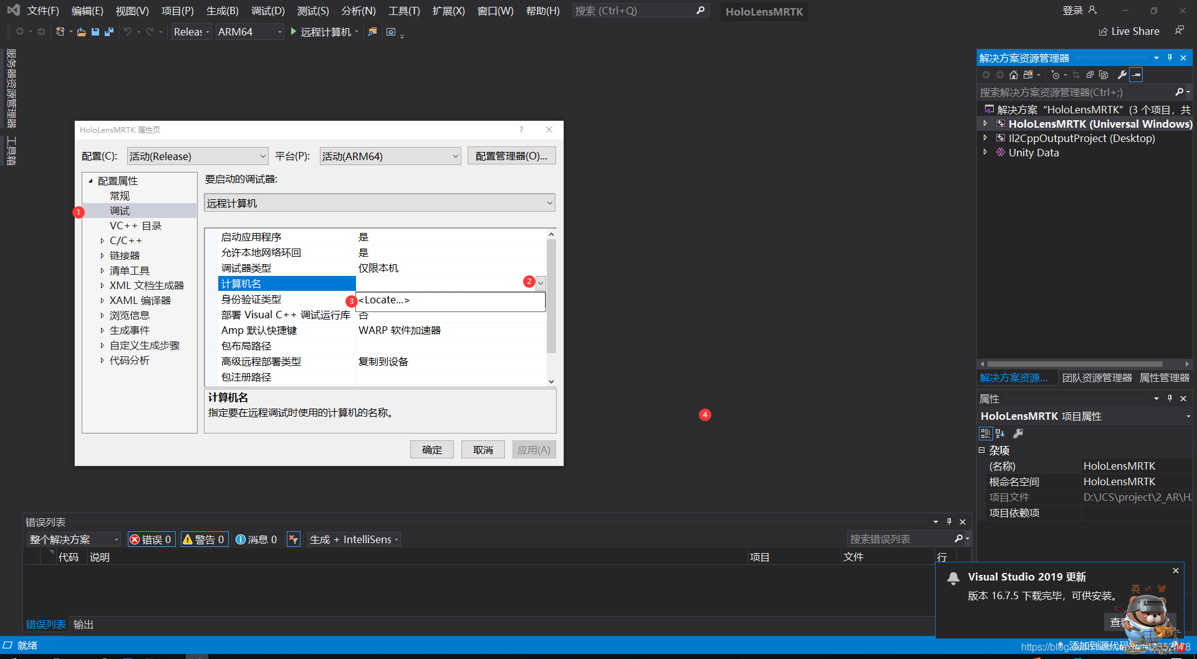Image resolution: width=1197 pixels, height=659 pixels.
Task: Click the categorized view icon in Properties panel
Action: tap(986, 434)
